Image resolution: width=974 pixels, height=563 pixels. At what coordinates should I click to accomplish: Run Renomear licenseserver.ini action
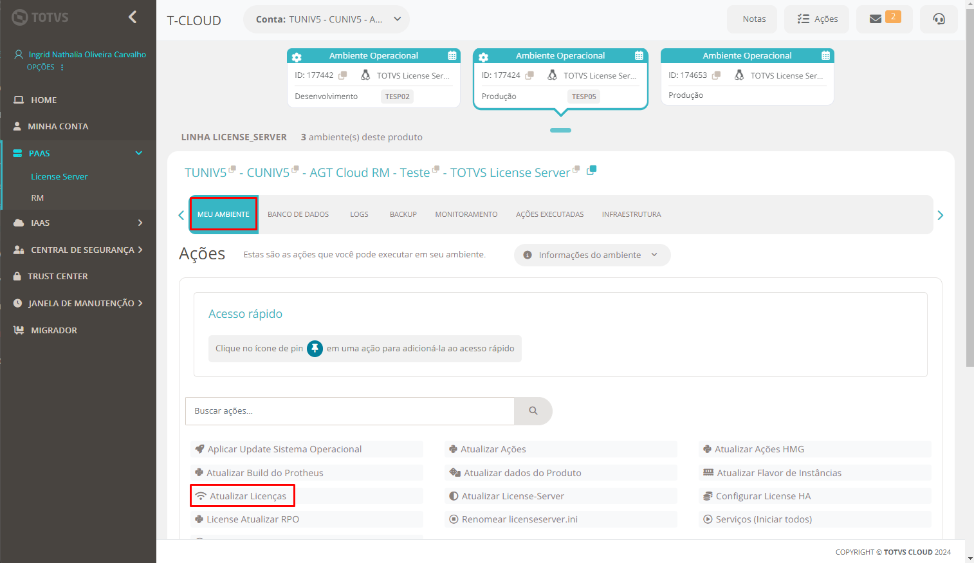tap(561, 519)
